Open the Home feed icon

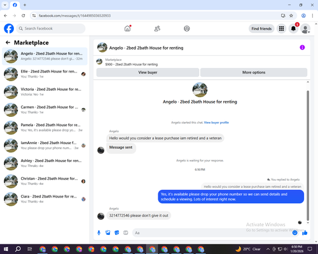127,29
